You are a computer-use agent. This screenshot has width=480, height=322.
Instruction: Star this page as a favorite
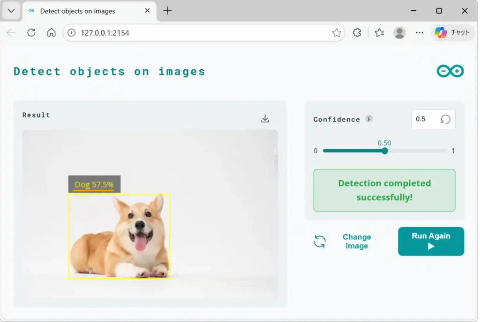point(337,32)
